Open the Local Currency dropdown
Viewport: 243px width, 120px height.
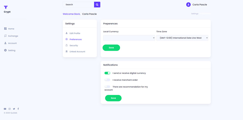[129, 38]
